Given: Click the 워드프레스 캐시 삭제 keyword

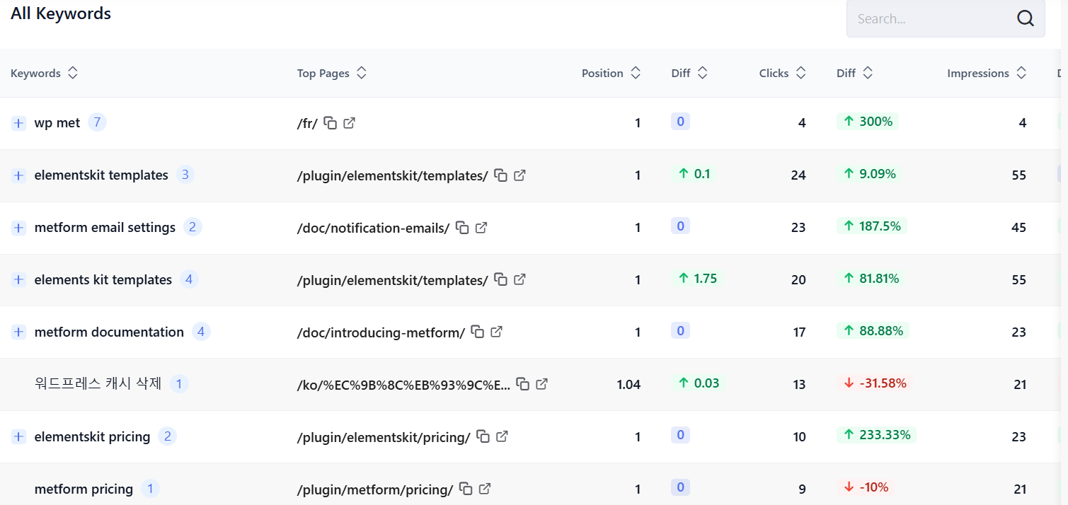Looking at the screenshot, I should (x=98, y=384).
